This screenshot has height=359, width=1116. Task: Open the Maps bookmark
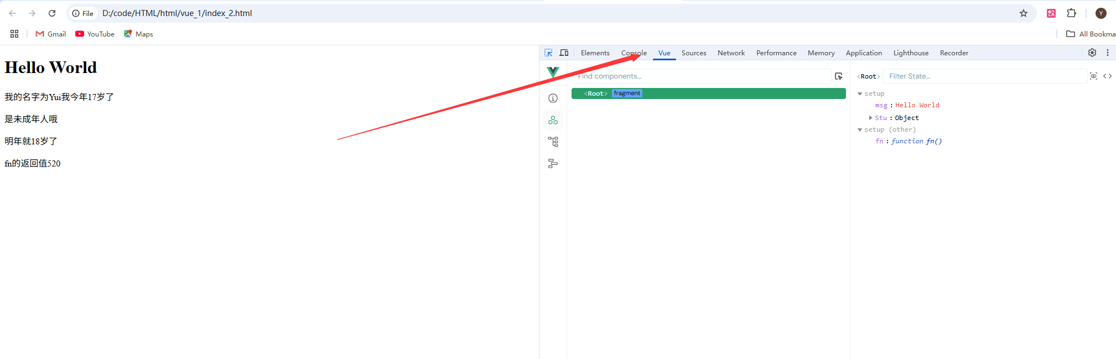pyautogui.click(x=138, y=34)
